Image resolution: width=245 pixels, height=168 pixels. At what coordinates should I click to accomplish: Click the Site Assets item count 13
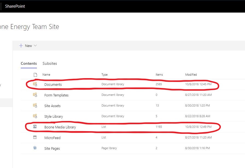tap(157, 105)
